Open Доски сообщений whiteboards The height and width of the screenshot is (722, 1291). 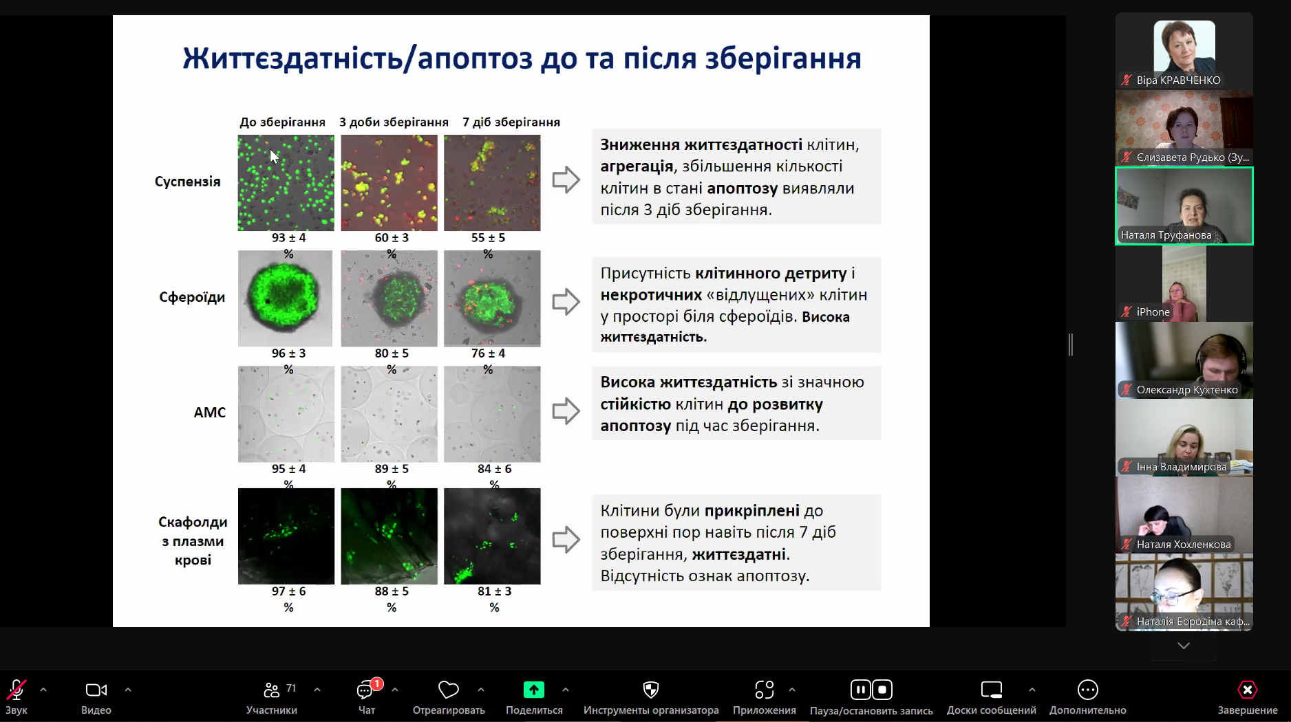click(991, 690)
